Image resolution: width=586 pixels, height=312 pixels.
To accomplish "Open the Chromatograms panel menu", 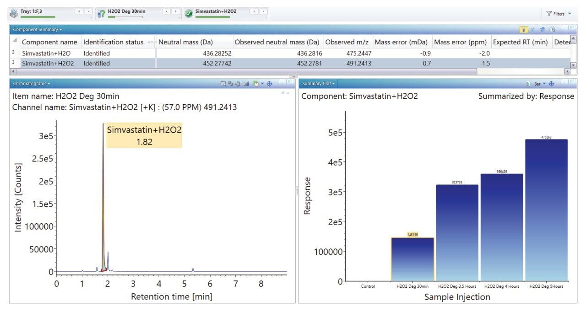I will point(32,84).
